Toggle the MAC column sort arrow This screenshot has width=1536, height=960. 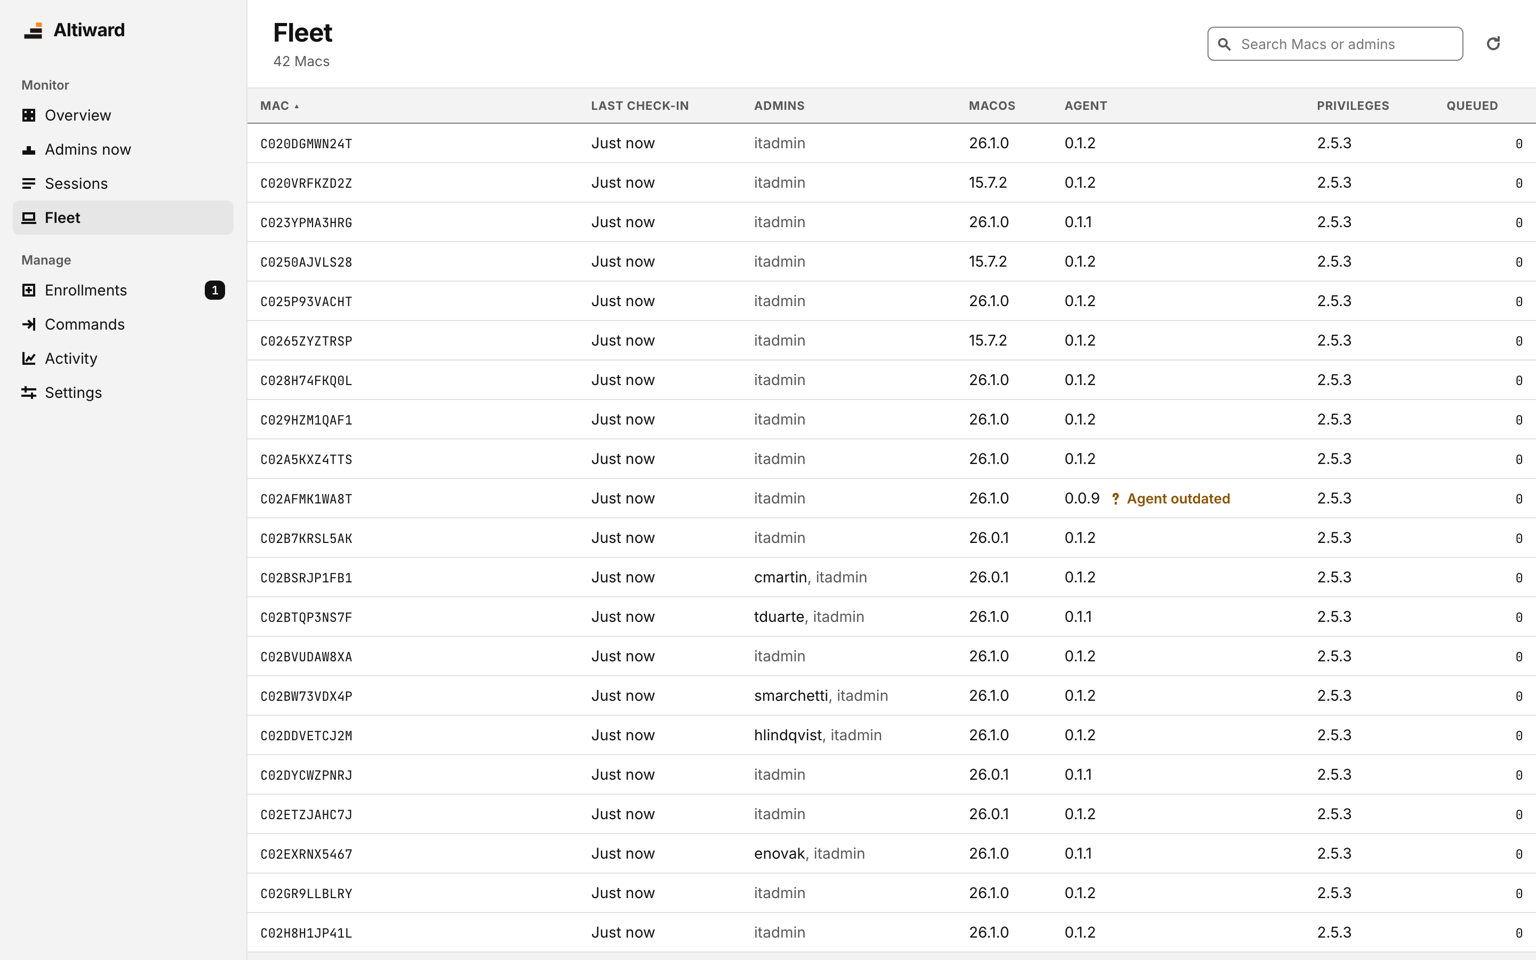(x=297, y=107)
